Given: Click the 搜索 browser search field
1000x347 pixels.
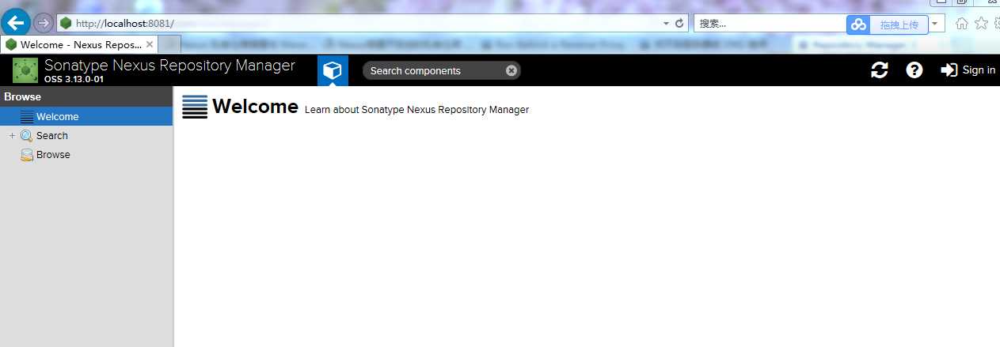Looking at the screenshot, I should pos(768,24).
